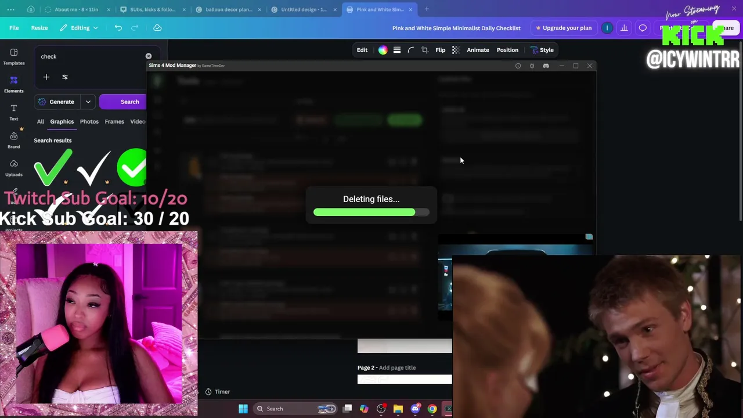Close the 'About me' tab
Viewport: 743px width, 418px height.
click(109, 9)
